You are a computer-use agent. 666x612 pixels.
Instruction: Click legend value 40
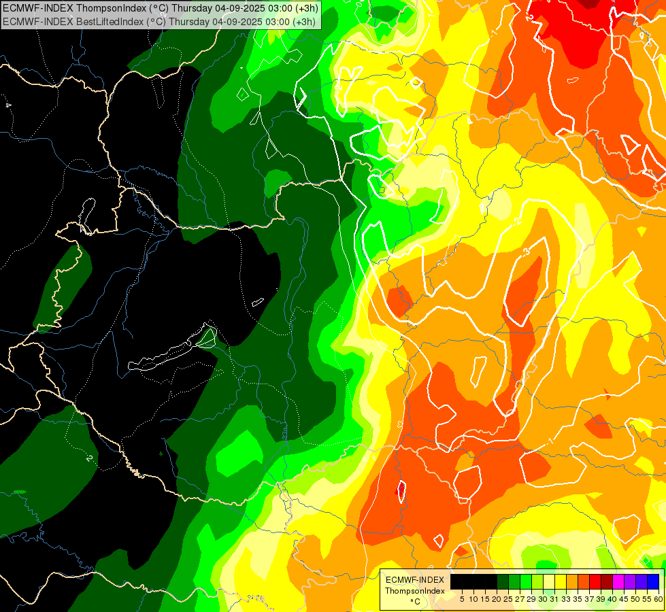[x=612, y=599]
